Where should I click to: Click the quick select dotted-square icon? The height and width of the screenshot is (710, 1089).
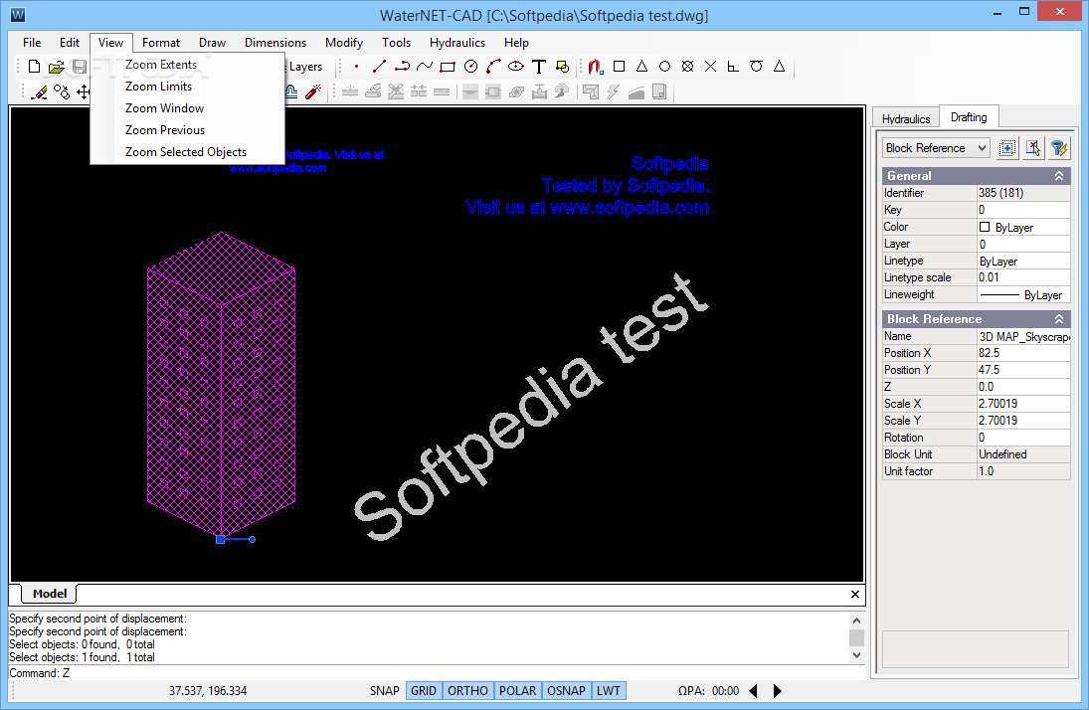[1007, 148]
